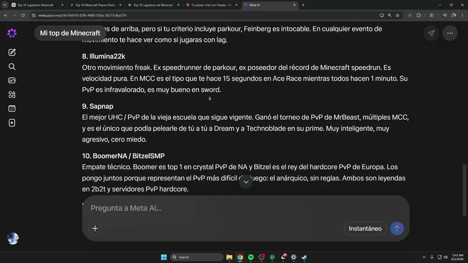Open Steam from the taskbar
The height and width of the screenshot is (263, 468).
click(x=304, y=257)
